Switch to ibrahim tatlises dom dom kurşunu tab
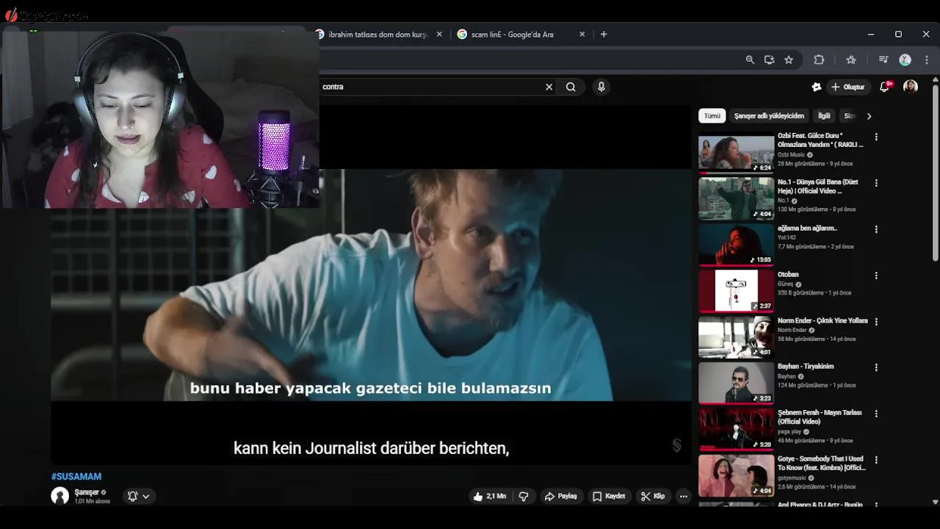 point(379,35)
